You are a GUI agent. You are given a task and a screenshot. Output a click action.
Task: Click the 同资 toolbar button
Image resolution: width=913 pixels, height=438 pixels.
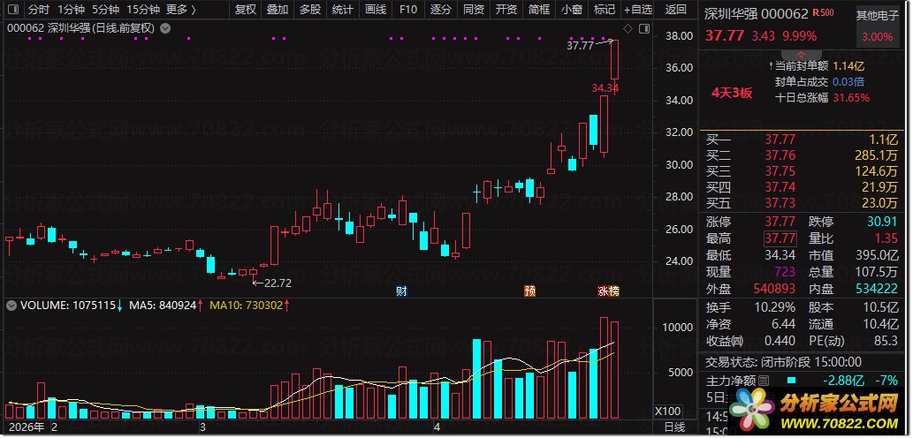[x=474, y=10]
